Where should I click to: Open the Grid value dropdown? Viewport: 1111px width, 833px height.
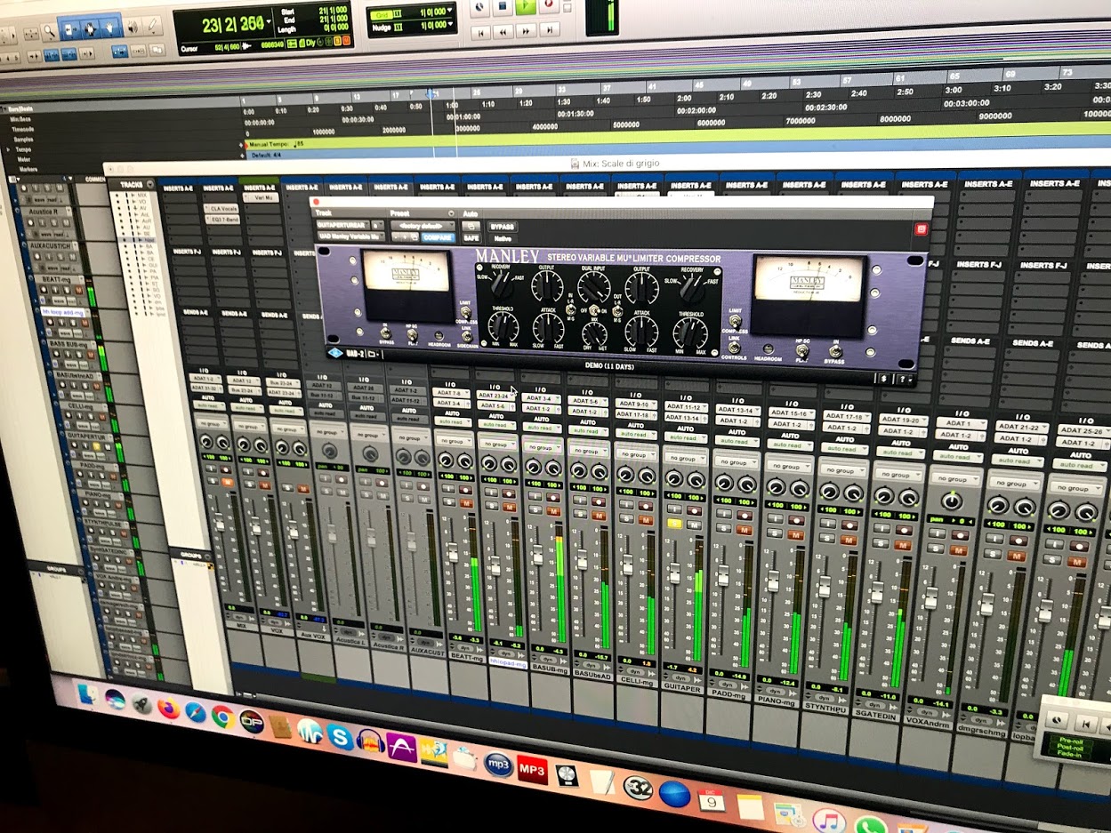pos(450,12)
